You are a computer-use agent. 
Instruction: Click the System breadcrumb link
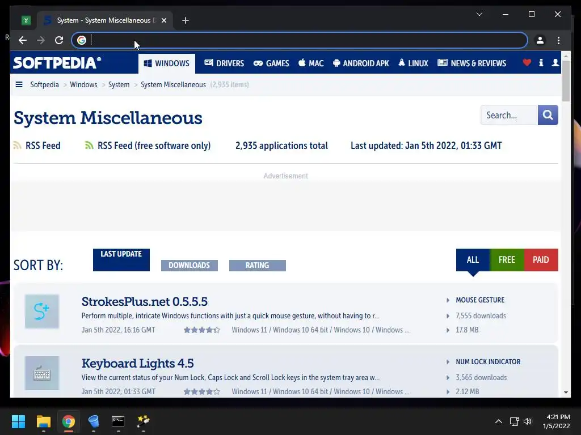pos(119,85)
